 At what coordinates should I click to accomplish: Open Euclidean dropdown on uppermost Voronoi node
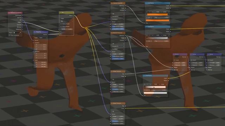[118, 19]
